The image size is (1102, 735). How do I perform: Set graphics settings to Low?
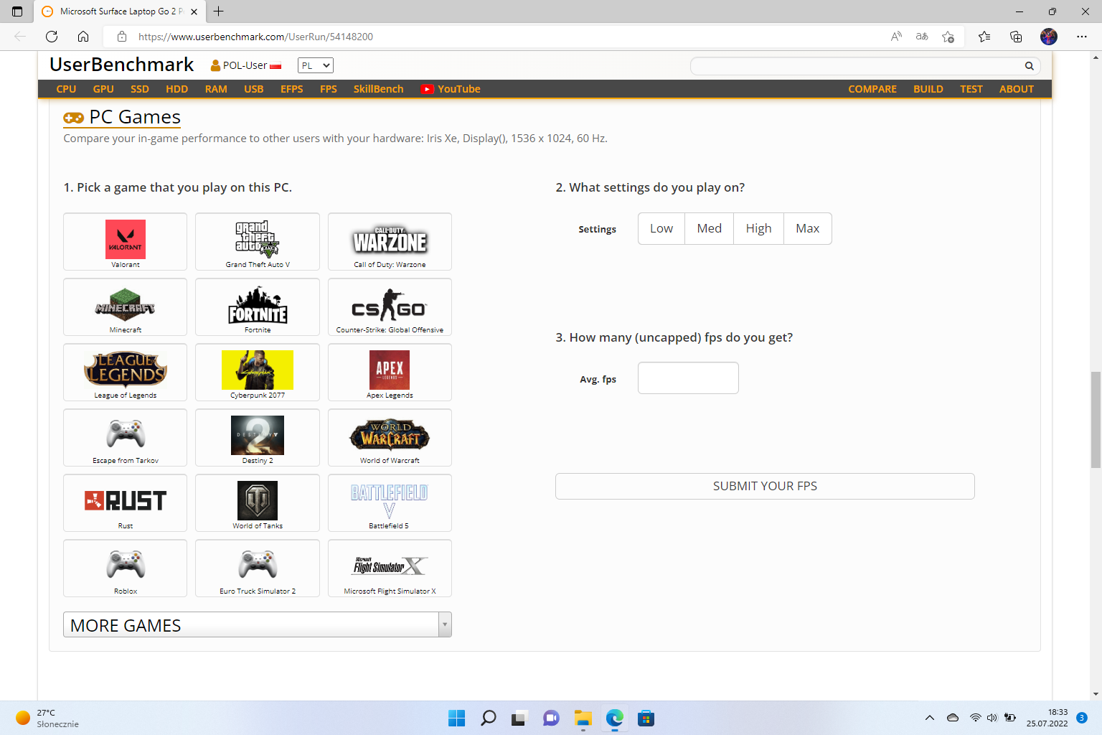tap(661, 228)
